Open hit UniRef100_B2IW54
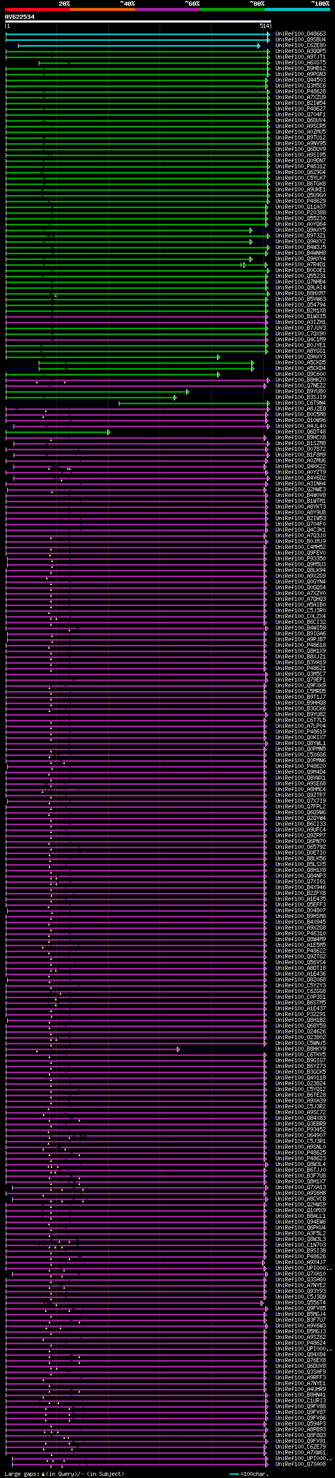Screen dimensions: 335x1478 click(300, 103)
